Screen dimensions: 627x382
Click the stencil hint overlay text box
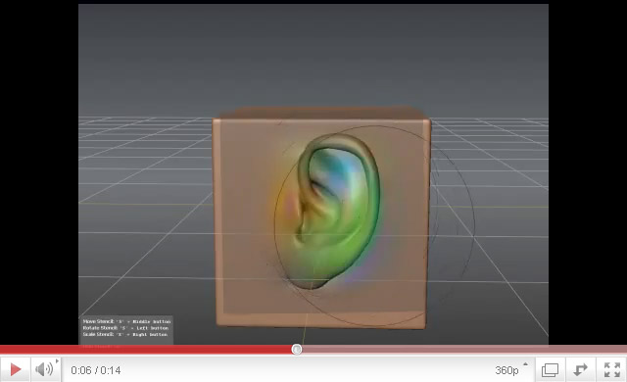[126, 328]
